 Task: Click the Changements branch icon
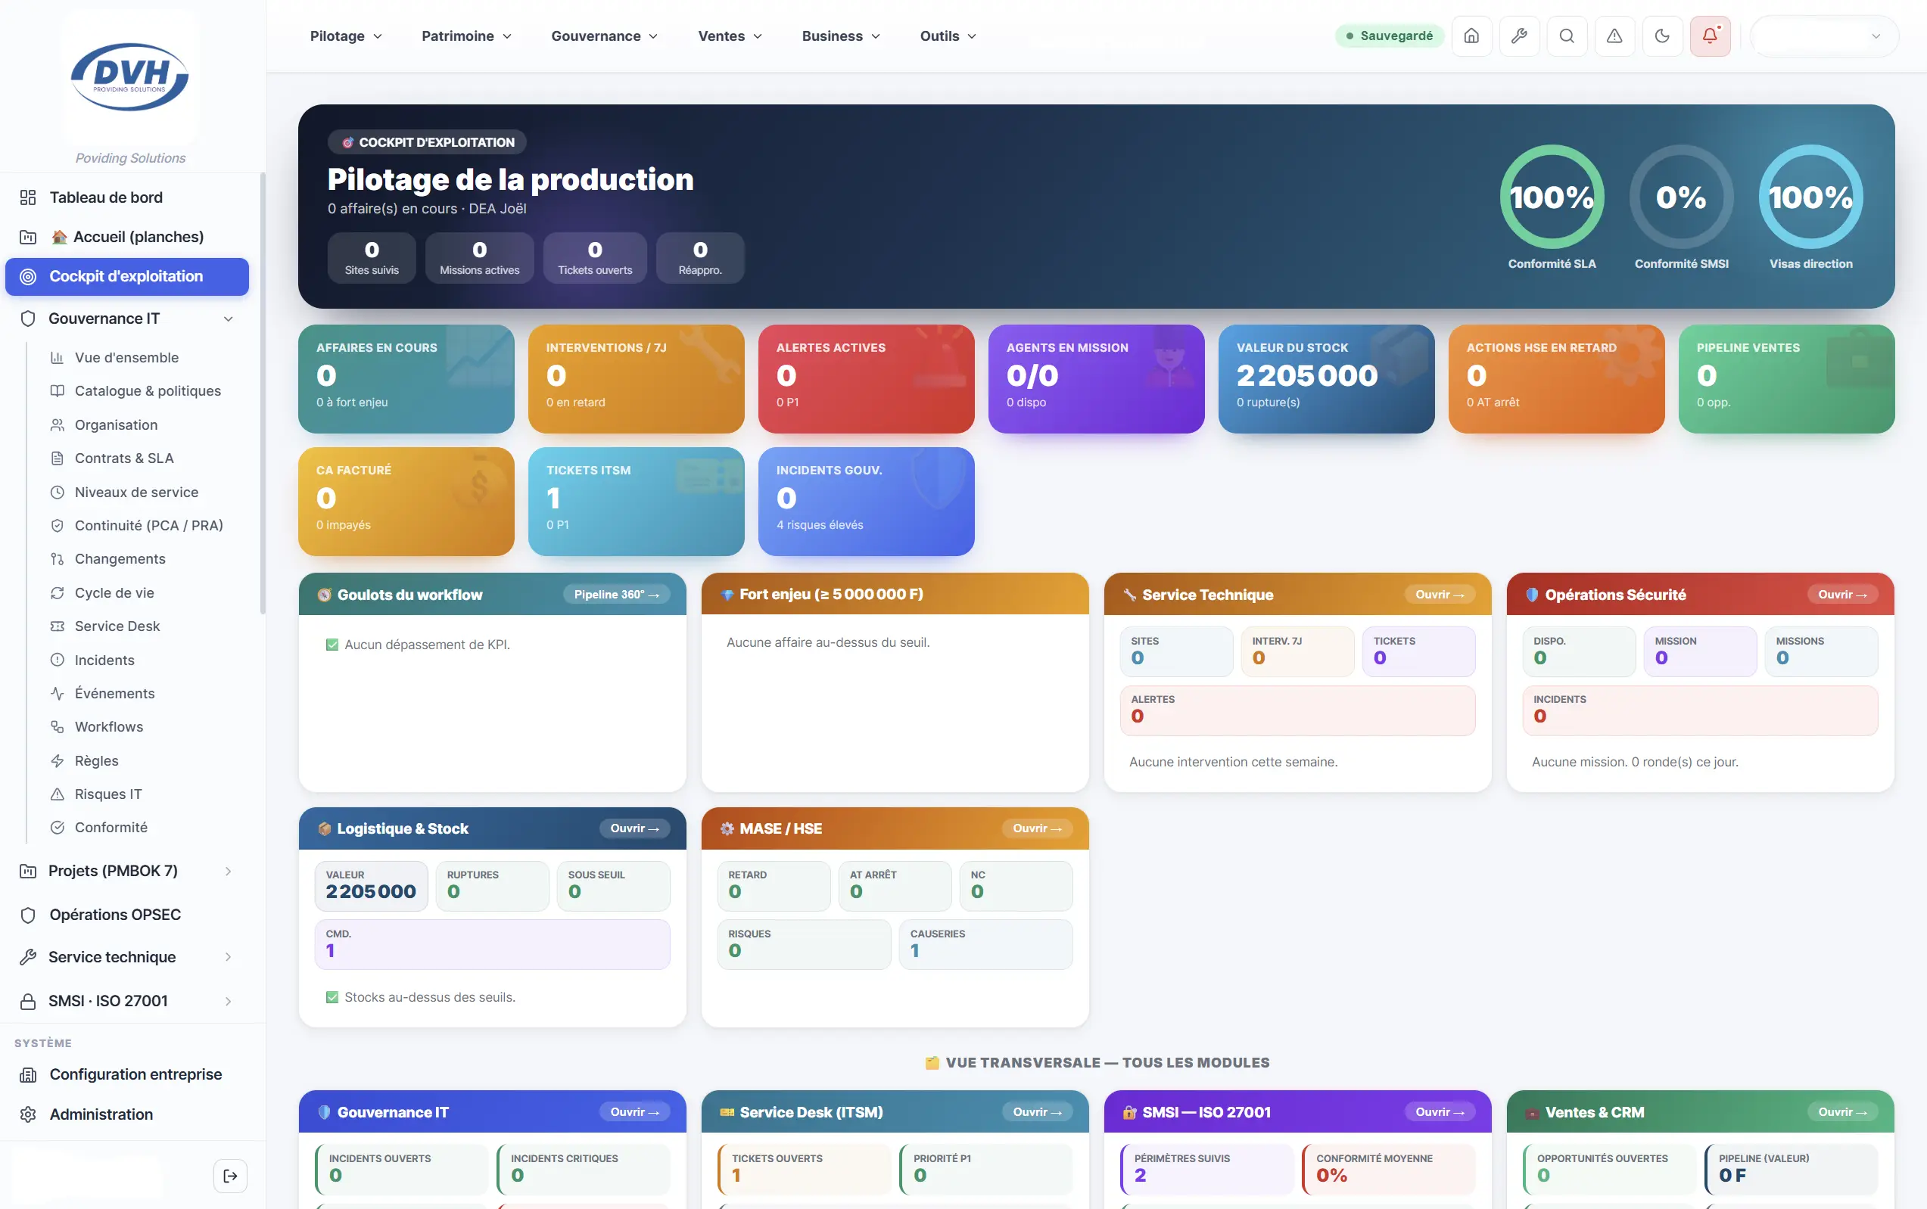(x=57, y=559)
